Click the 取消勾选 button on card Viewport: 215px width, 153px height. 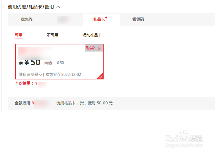pyautogui.click(x=94, y=48)
